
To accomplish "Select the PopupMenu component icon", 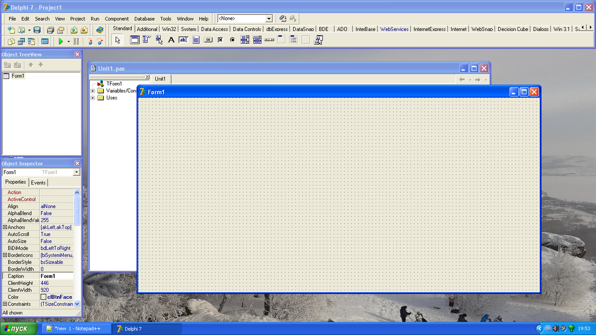I will pyautogui.click(x=159, y=40).
